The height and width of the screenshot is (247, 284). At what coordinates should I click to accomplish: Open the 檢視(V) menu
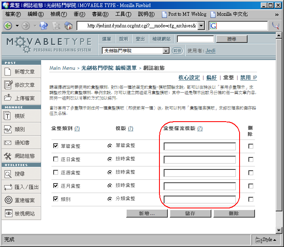[x=59, y=14]
